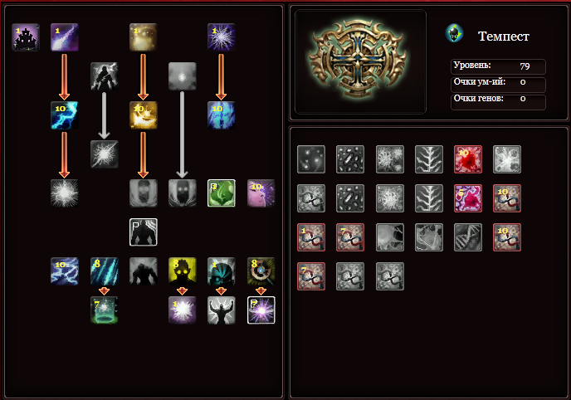Select the level 1 red-bordered chain gene
Screen dimensions: 571x400
[311, 237]
